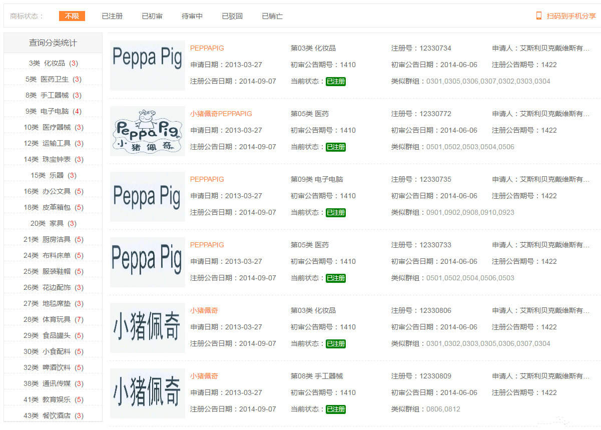
Task: Click the 小猪佩奇 title for 第08类 手工器械
Action: pos(204,376)
